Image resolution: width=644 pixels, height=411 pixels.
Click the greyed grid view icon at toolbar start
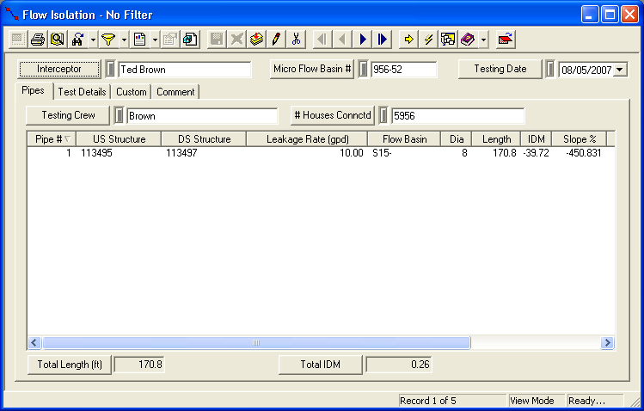tap(17, 40)
